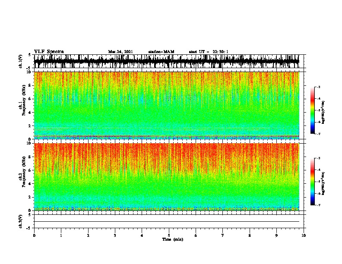The width and height of the screenshot is (342, 264).
Task: Click the "4" kHz tick of ch.1 spectrogram
Action: point(30,113)
